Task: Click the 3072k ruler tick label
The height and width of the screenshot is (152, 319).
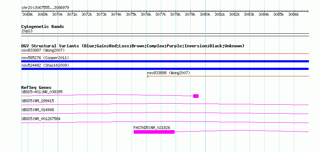Action: tap(87, 15)
